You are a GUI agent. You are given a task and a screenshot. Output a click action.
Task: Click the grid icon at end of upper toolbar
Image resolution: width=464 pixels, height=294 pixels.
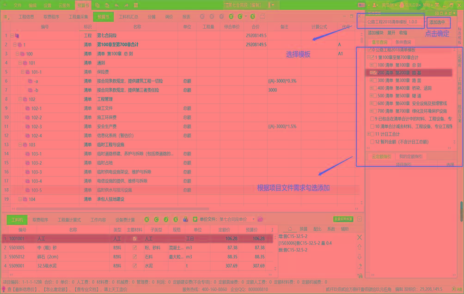pyautogui.click(x=262, y=17)
